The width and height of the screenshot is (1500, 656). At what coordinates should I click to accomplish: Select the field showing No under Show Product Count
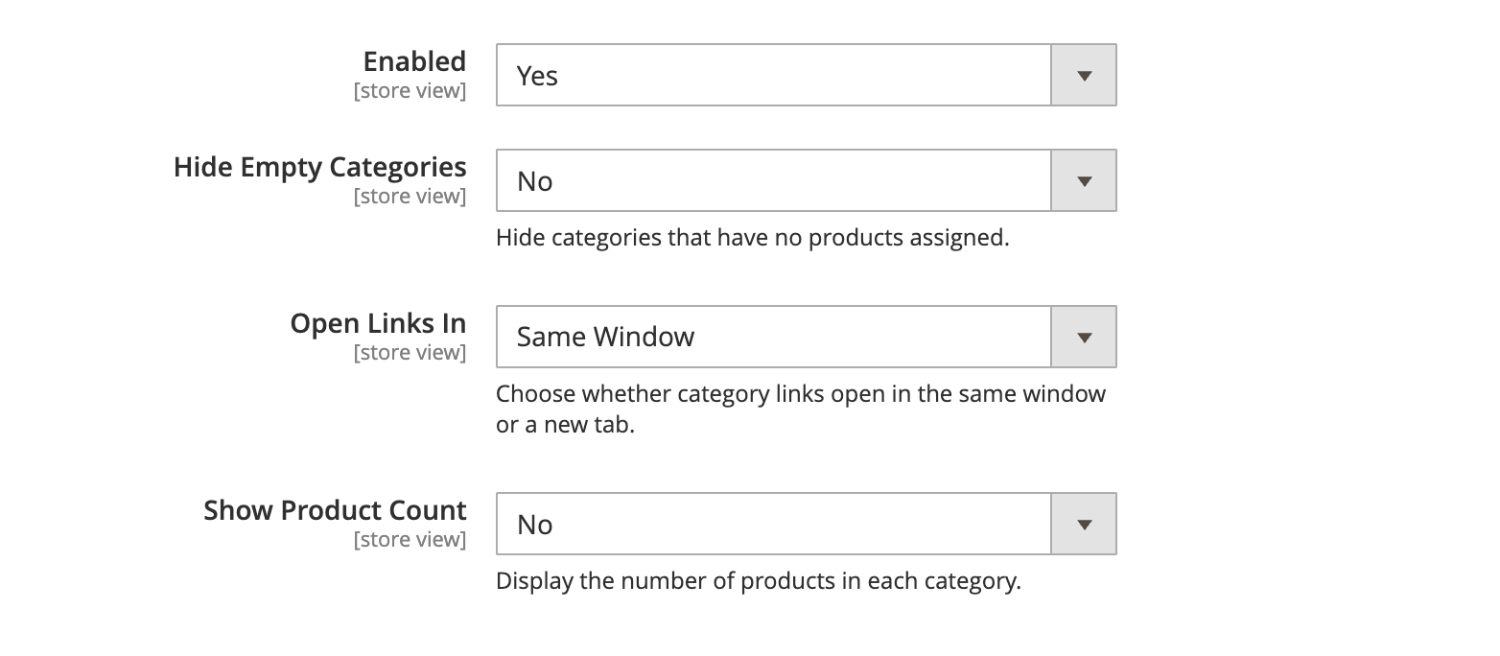(772, 524)
